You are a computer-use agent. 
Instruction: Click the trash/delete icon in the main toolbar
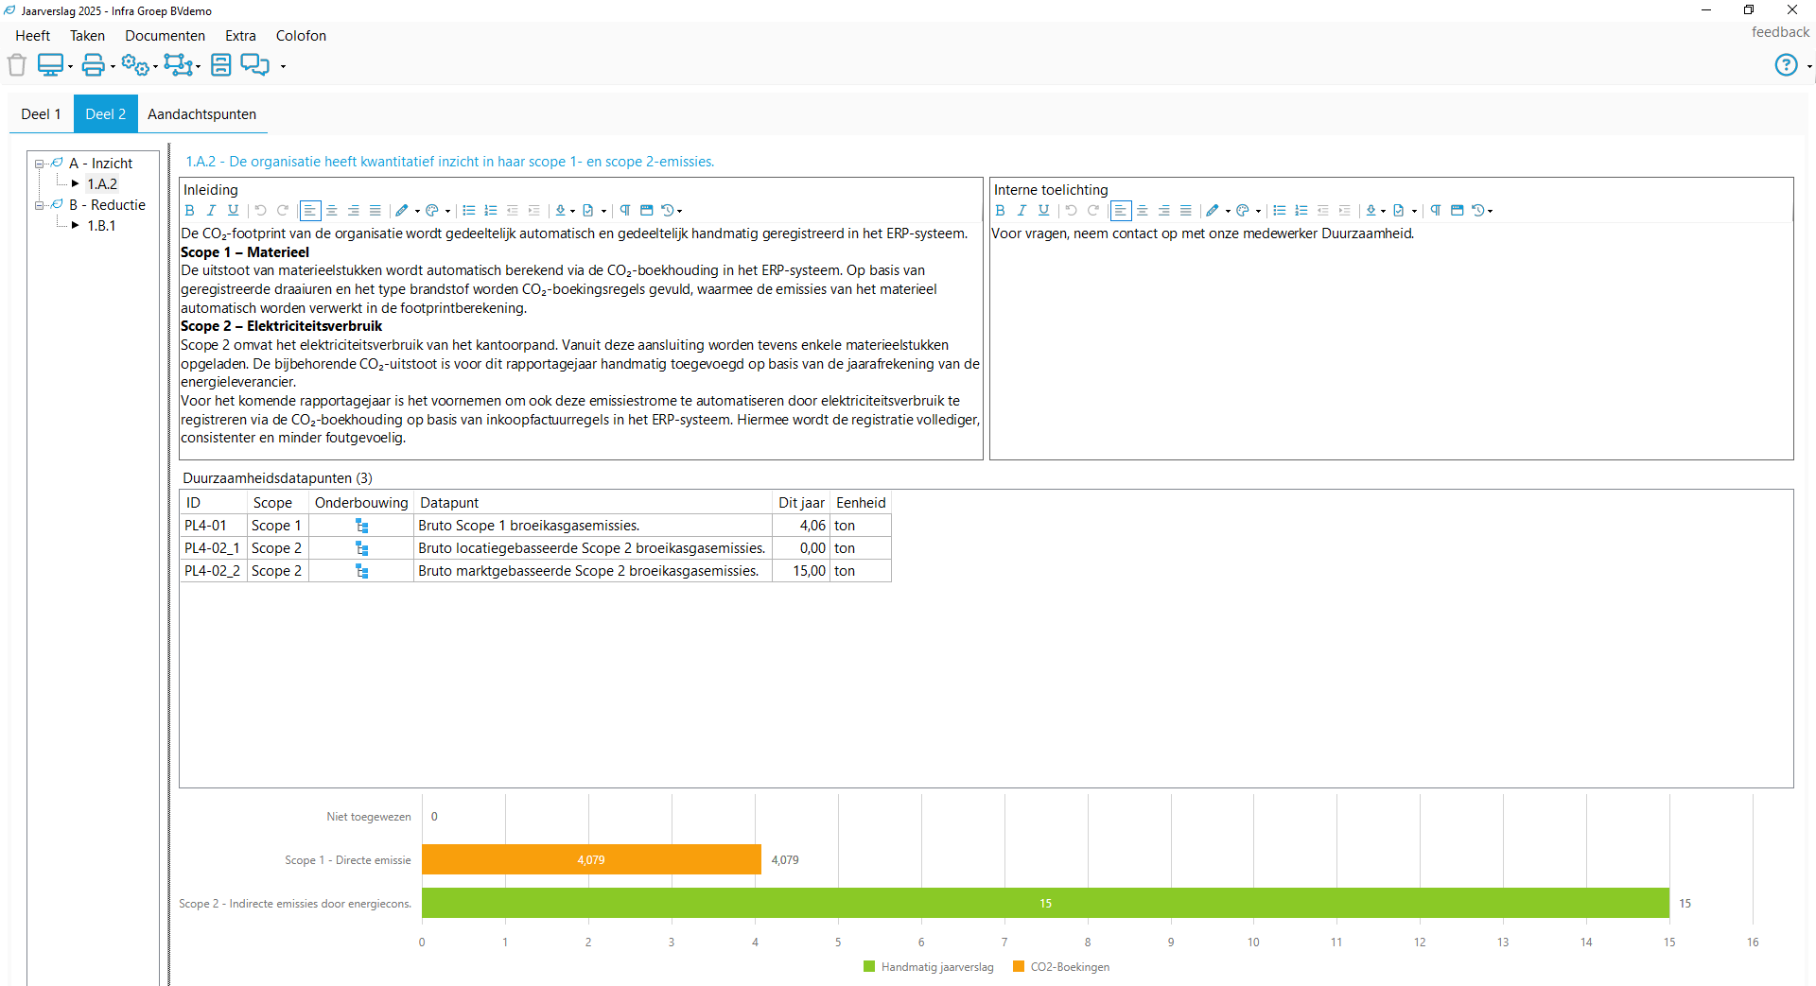point(17,65)
